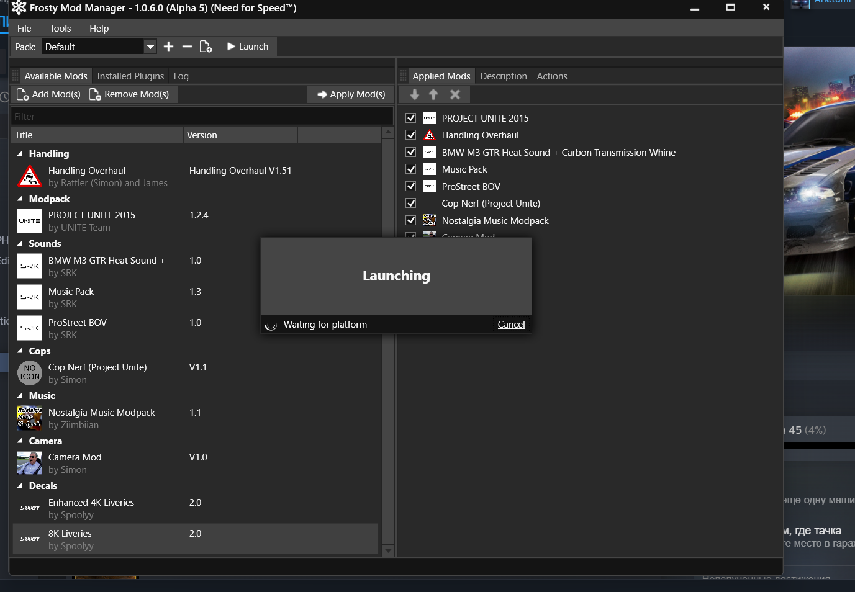Click Add Mod(s) button
855x592 pixels.
pos(48,94)
